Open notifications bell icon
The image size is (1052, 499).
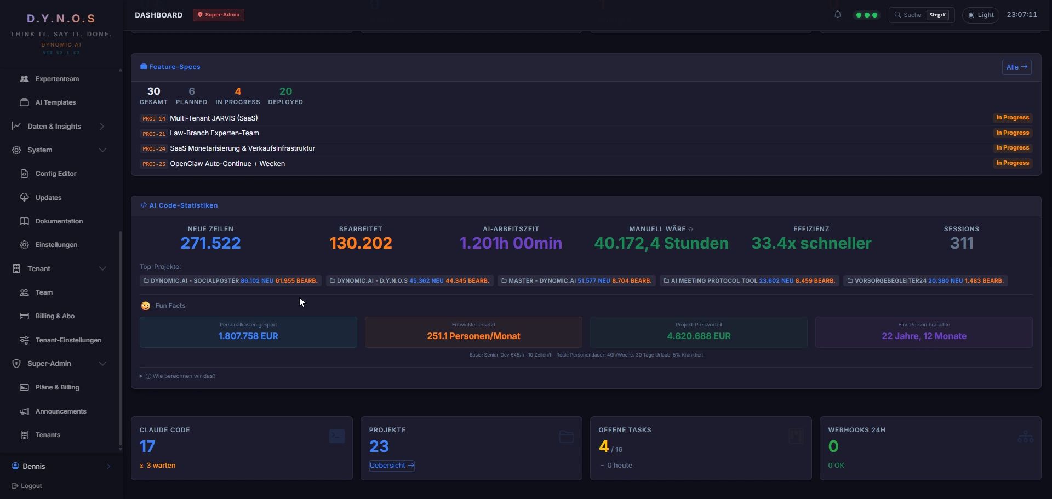pyautogui.click(x=837, y=15)
